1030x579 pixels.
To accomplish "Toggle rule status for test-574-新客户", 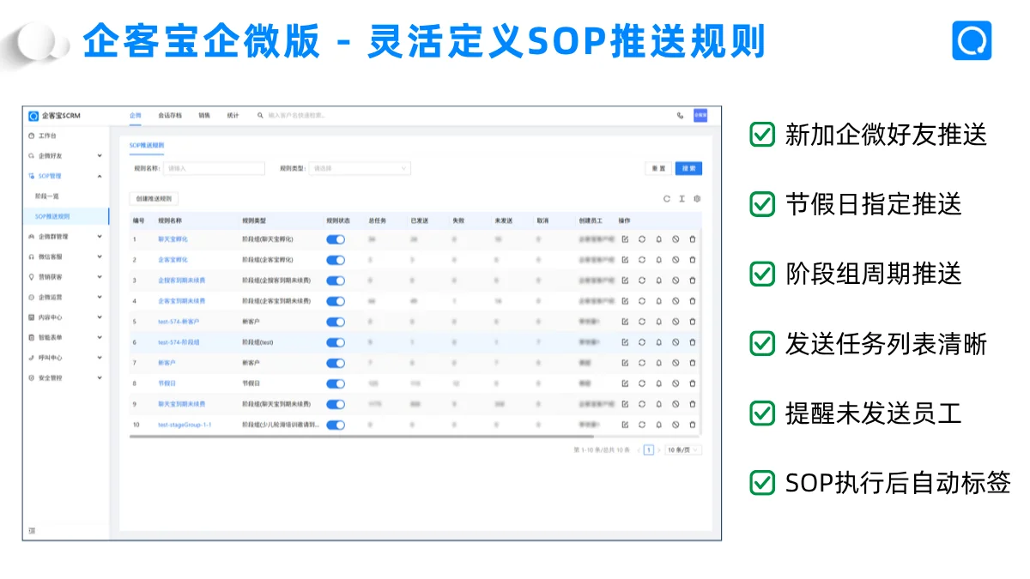I will (x=336, y=322).
